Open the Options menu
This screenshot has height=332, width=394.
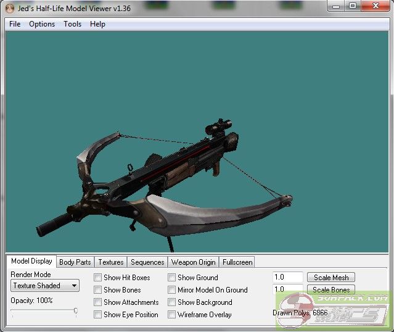point(42,24)
